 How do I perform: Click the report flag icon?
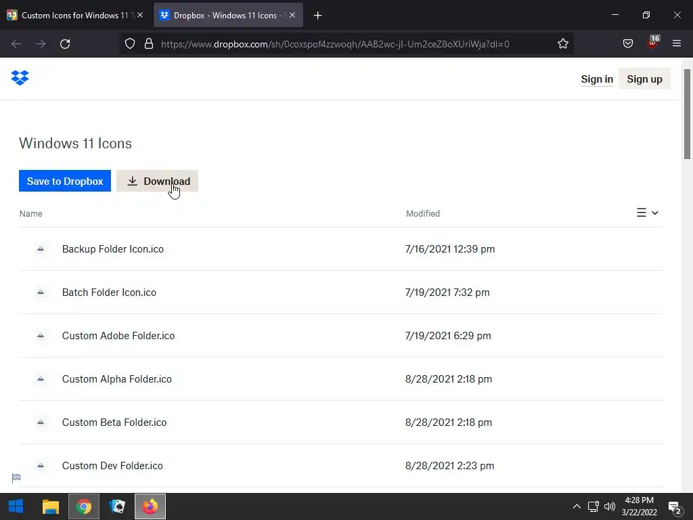16,477
